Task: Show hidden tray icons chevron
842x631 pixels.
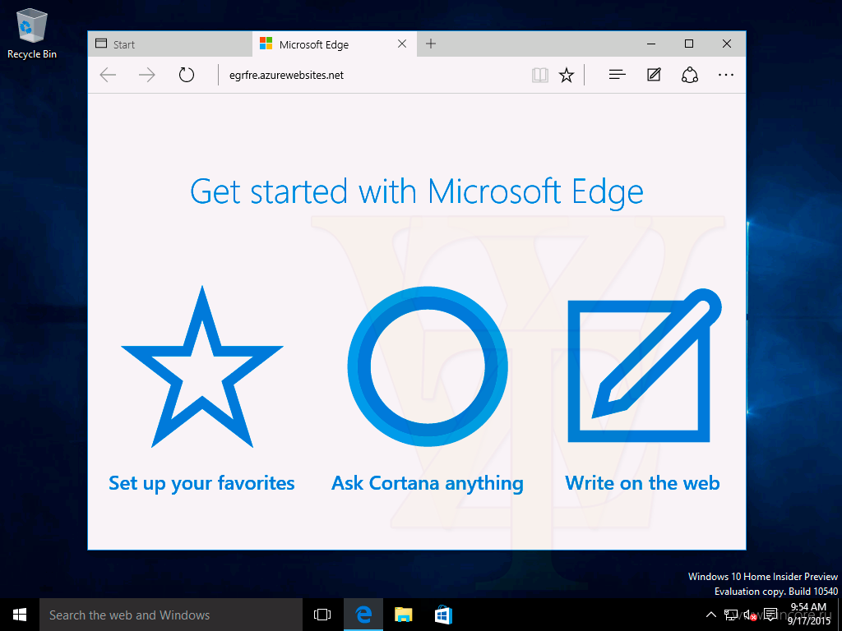Action: [x=710, y=615]
